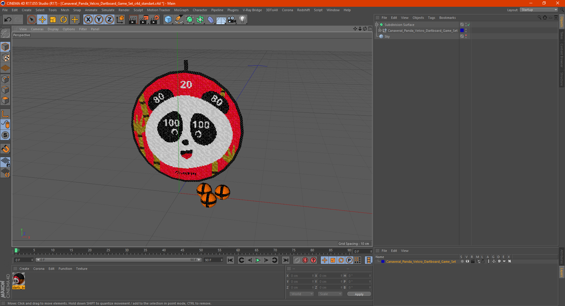Click the Apply button
Screen dimensions: 565x306
click(x=359, y=294)
